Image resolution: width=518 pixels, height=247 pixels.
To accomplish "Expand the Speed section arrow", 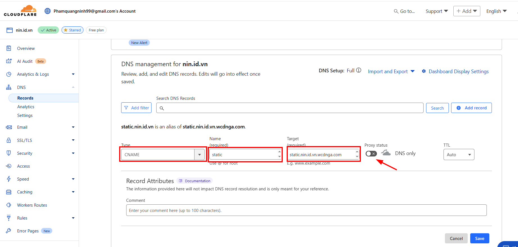I will 73,179.
